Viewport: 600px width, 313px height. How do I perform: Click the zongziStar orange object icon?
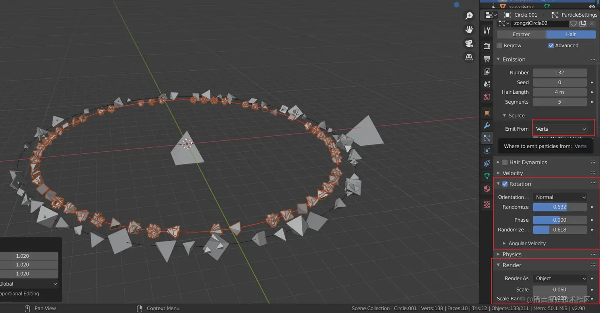click(x=503, y=7)
